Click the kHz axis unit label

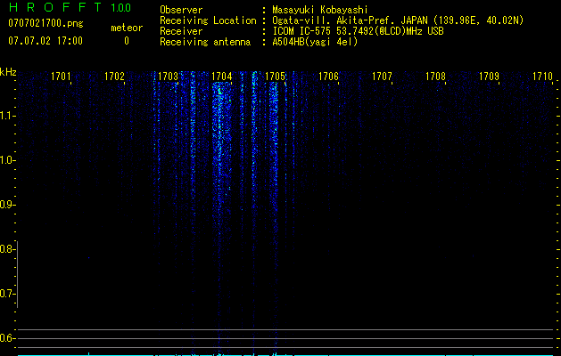(8, 72)
